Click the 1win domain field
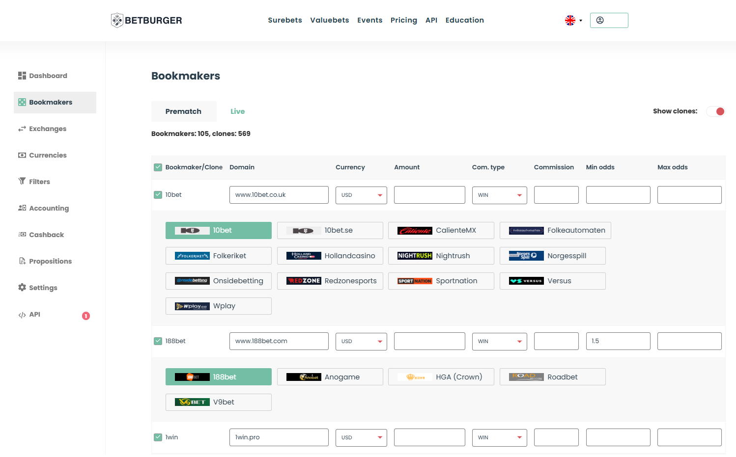 point(279,437)
